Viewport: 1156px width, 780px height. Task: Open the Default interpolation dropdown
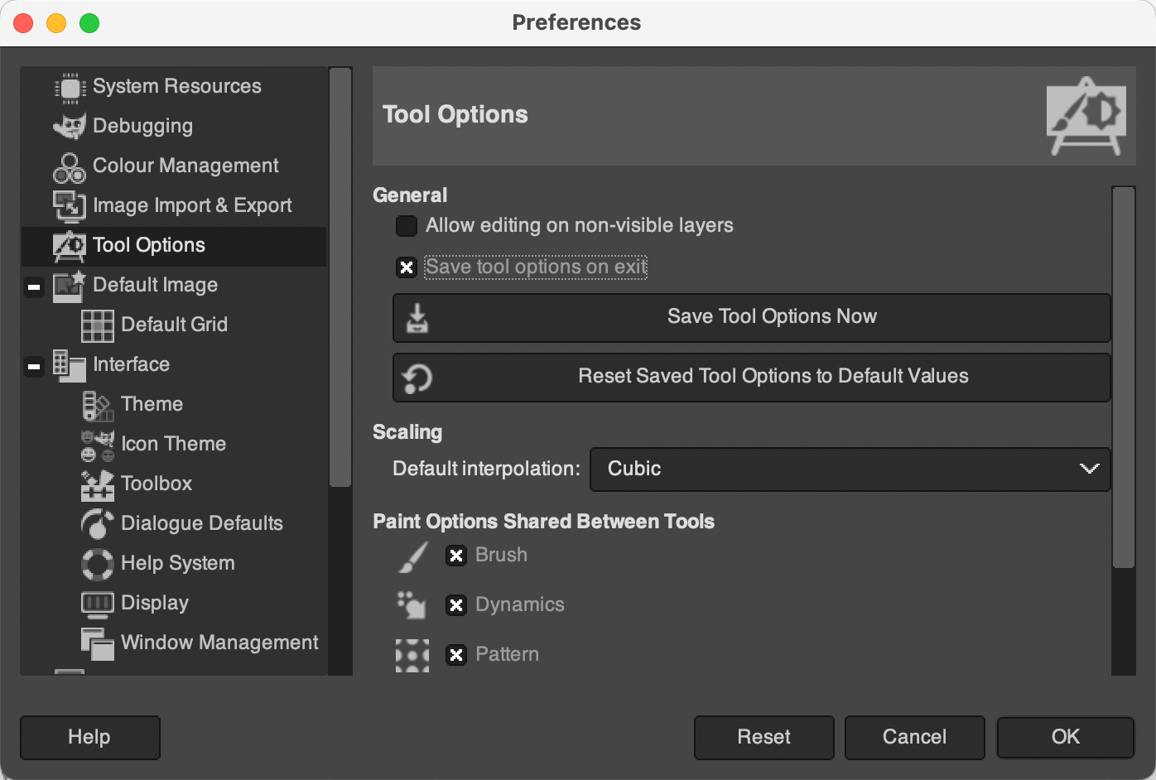[850, 469]
